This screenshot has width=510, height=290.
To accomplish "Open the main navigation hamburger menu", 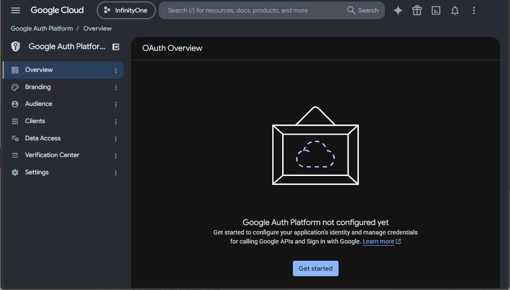I will click(x=15, y=10).
